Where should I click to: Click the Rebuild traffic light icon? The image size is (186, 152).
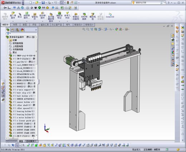[x=68, y=2]
